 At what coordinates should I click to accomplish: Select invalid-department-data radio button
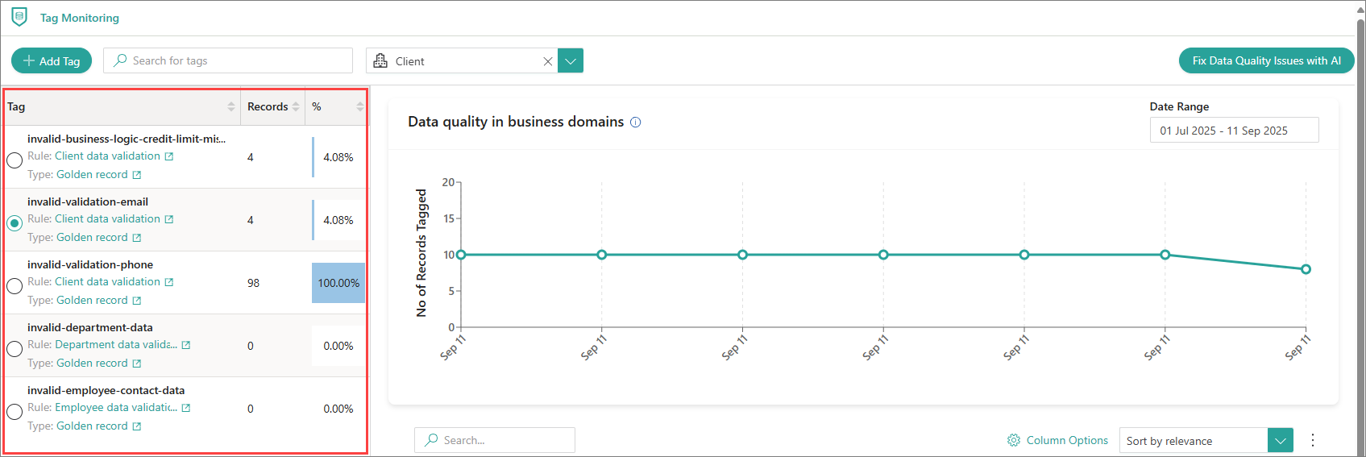click(15, 349)
